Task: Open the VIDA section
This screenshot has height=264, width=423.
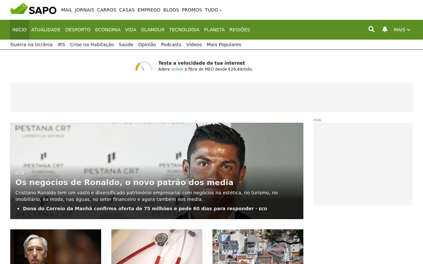Action: (131, 30)
